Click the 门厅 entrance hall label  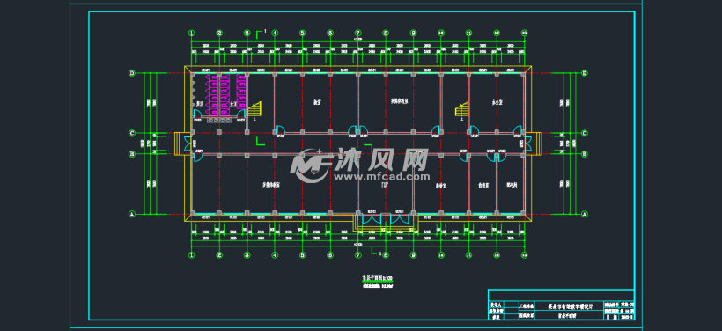pyautogui.click(x=385, y=185)
